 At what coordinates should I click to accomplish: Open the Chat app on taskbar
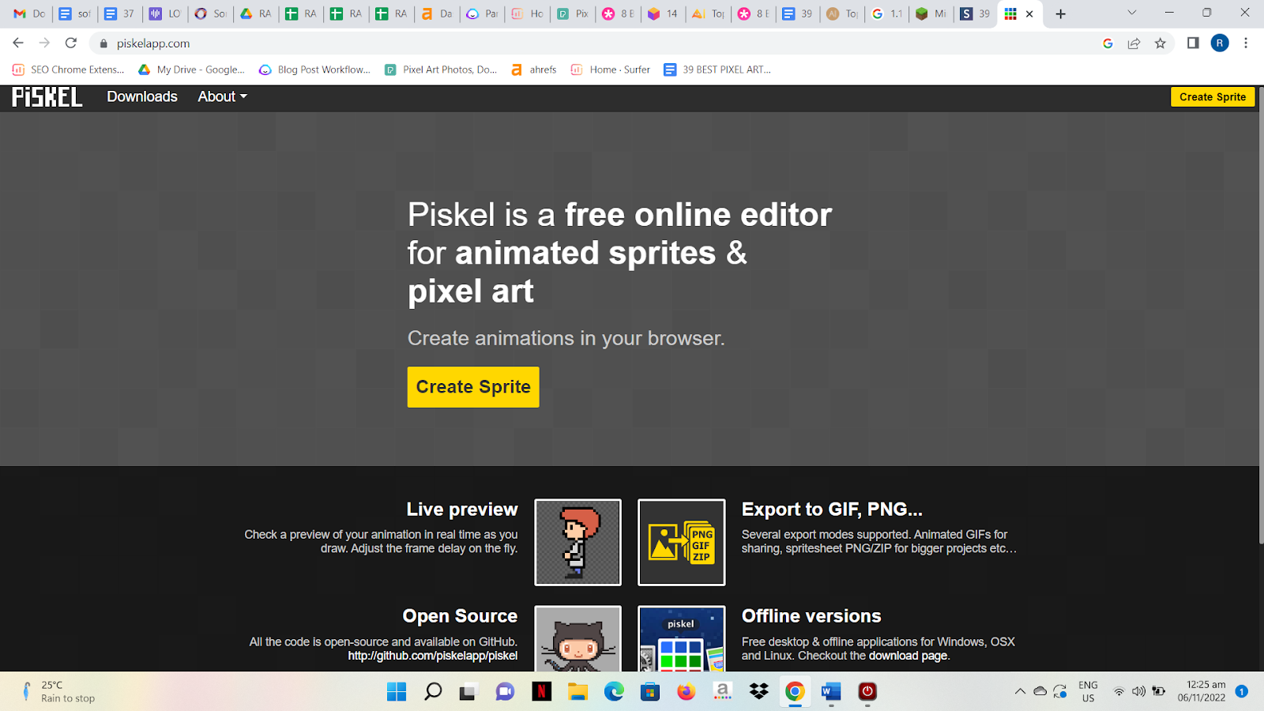coord(505,692)
